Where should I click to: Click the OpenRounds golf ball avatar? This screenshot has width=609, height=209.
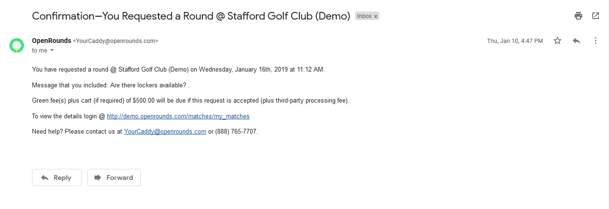17,45
